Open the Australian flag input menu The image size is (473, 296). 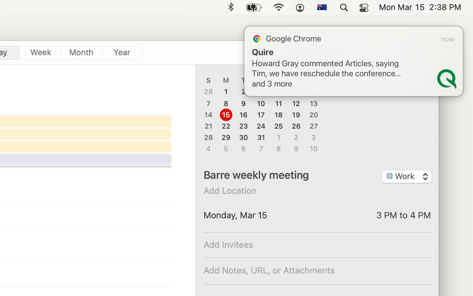tap(322, 7)
